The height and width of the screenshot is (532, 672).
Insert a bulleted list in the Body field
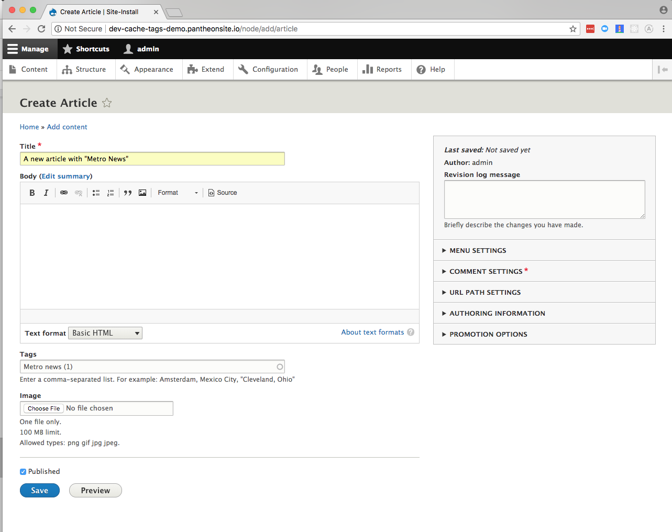click(x=96, y=193)
